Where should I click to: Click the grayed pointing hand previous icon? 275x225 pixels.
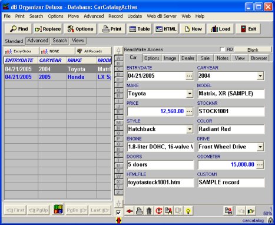(241, 211)
